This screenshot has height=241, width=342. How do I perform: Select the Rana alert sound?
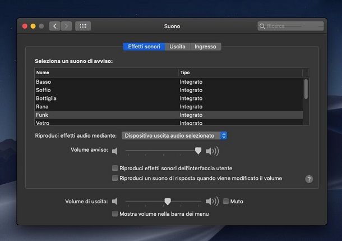169,107
